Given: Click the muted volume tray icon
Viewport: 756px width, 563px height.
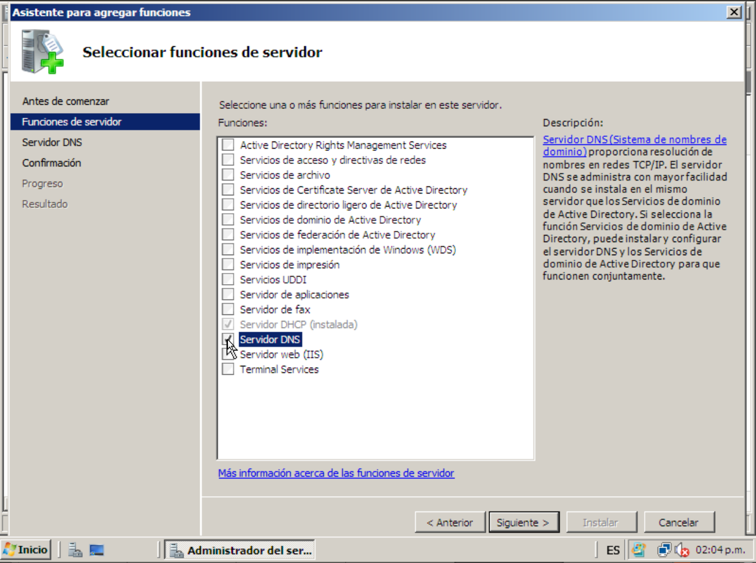Looking at the screenshot, I should pyautogui.click(x=681, y=551).
